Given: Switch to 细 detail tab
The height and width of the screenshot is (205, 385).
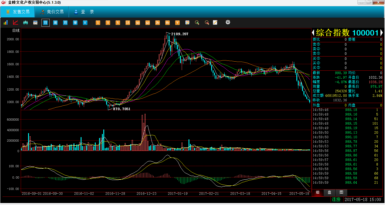Looking at the screenshot, I should pos(318,192).
